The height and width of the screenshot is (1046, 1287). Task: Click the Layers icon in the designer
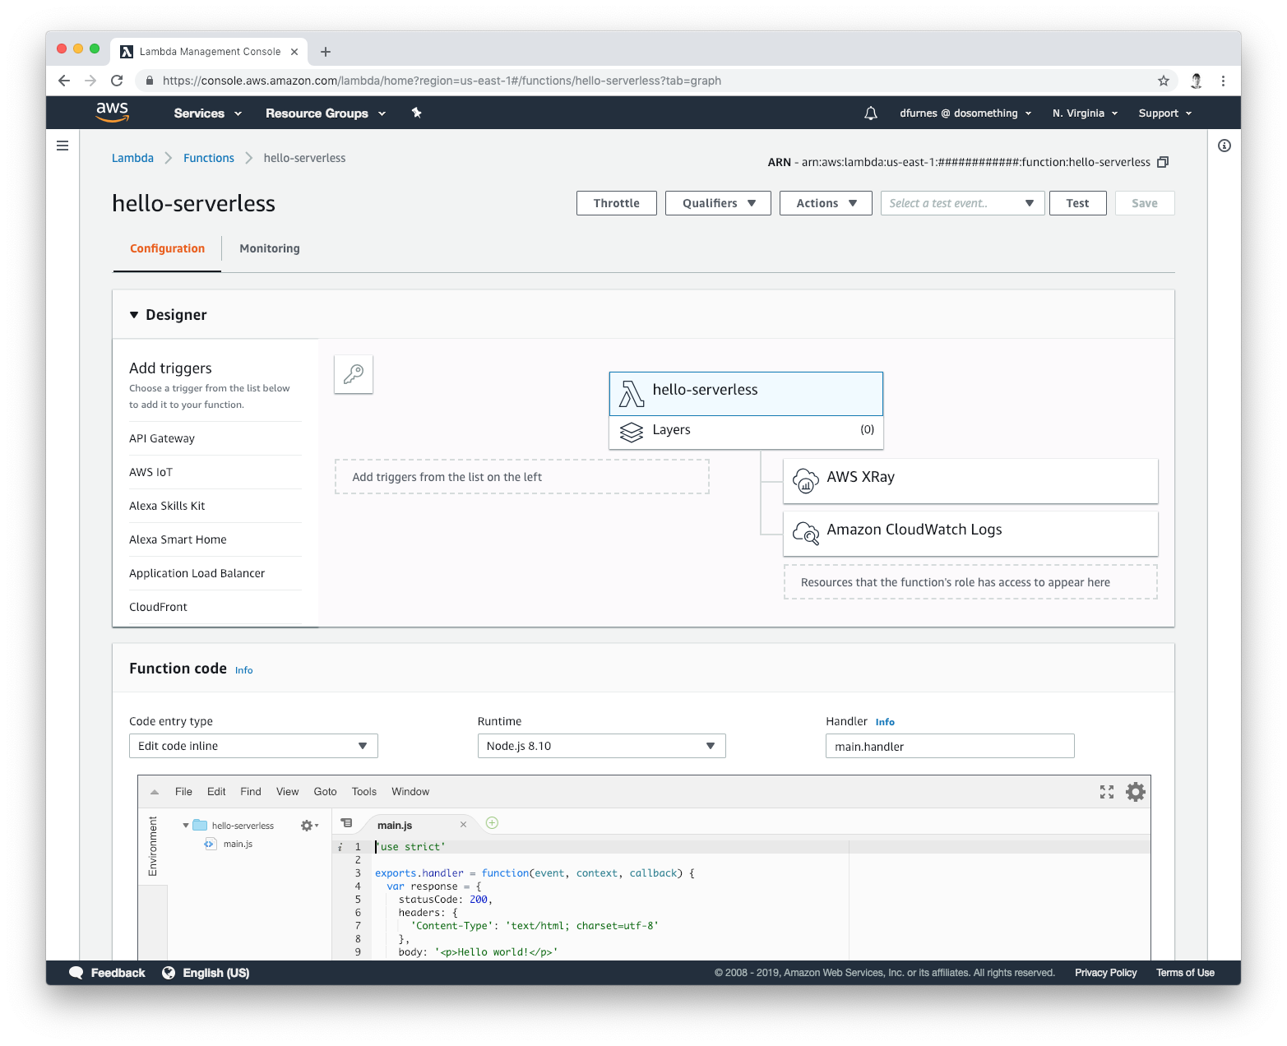(631, 432)
